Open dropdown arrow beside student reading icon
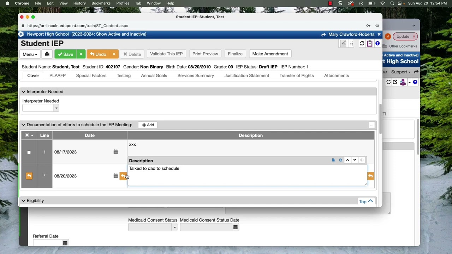This screenshot has width=452, height=254. [409, 83]
